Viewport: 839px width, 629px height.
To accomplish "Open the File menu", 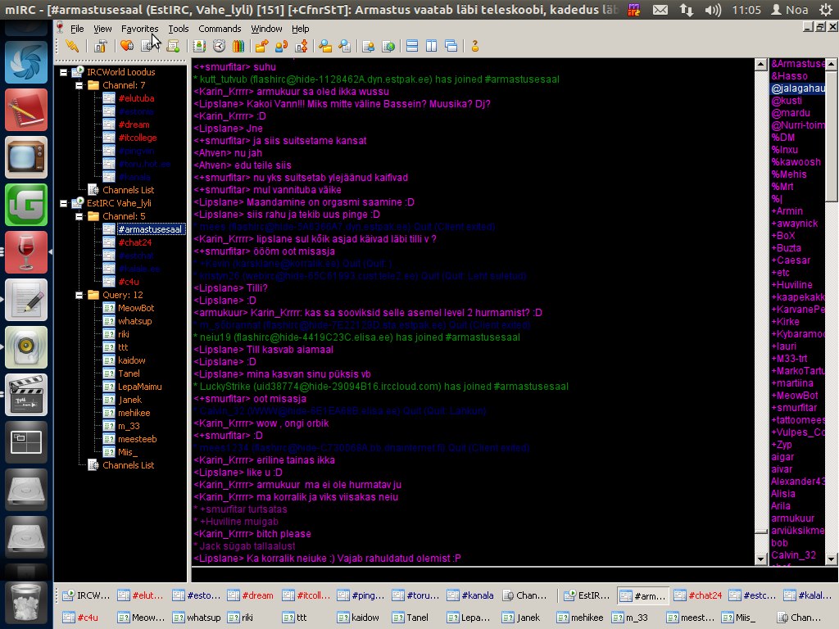I will click(x=77, y=29).
